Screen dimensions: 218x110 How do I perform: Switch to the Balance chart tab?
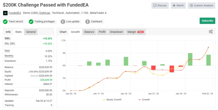click(89, 32)
